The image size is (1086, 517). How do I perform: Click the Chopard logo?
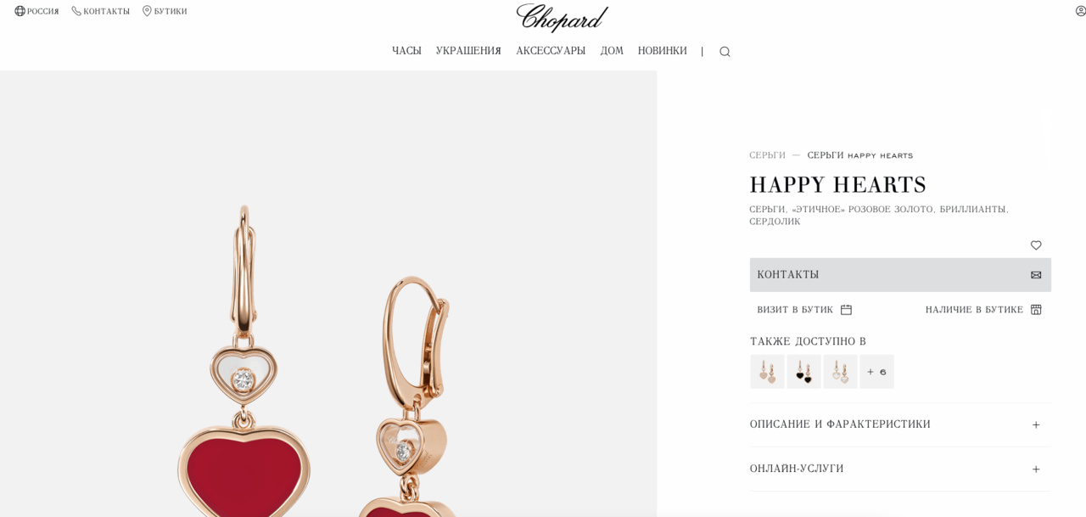[x=562, y=18]
